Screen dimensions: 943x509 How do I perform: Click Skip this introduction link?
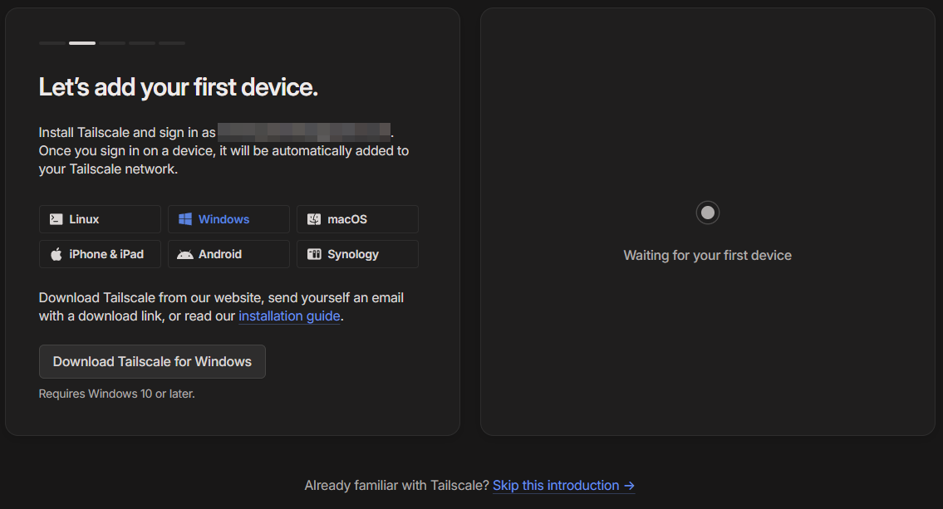pyautogui.click(x=563, y=486)
